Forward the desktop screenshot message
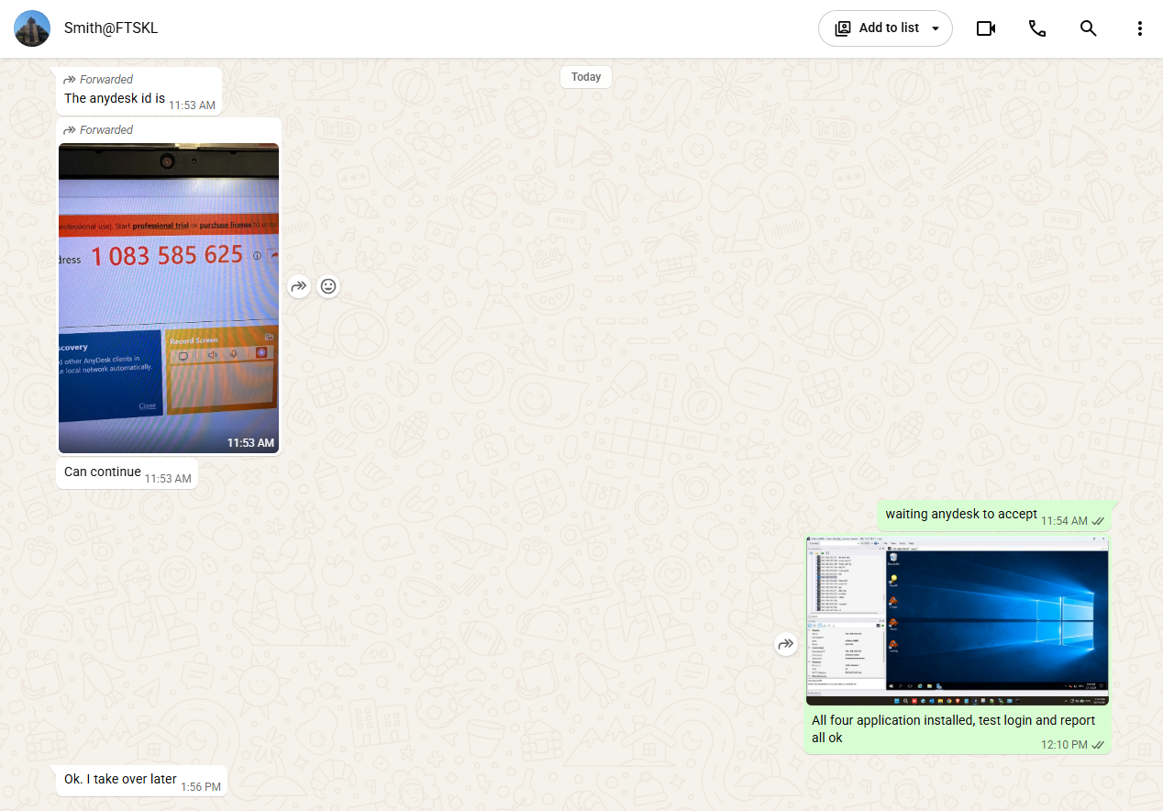The height and width of the screenshot is (811, 1163). pos(785,644)
